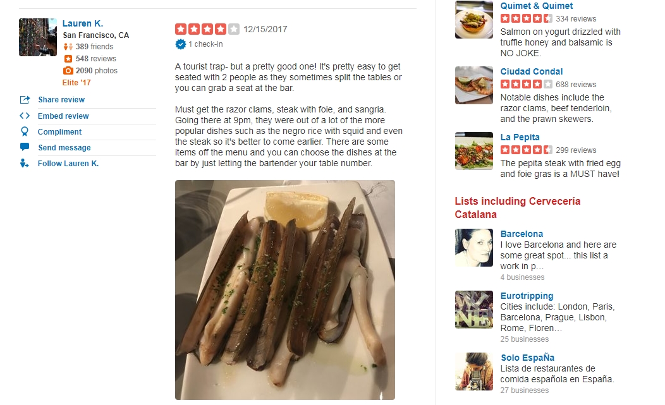Click the Compliment ribbon icon
The image size is (665, 405).
click(x=25, y=131)
